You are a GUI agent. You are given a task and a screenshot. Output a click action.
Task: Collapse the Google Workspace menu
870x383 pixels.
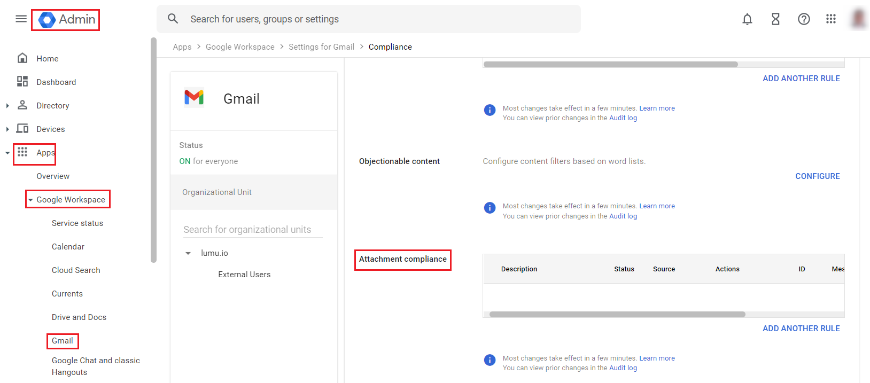(30, 200)
